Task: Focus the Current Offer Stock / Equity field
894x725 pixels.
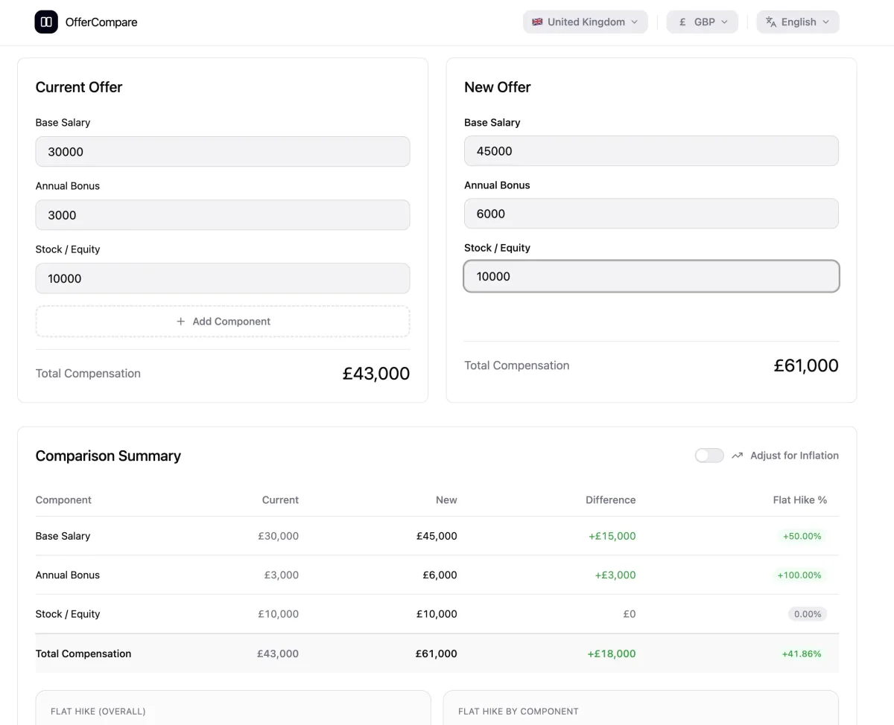Action: (x=223, y=278)
